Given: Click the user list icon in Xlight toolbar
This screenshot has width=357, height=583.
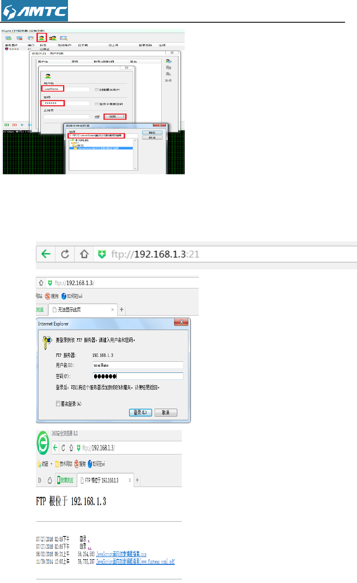Looking at the screenshot, I should [x=41, y=38].
